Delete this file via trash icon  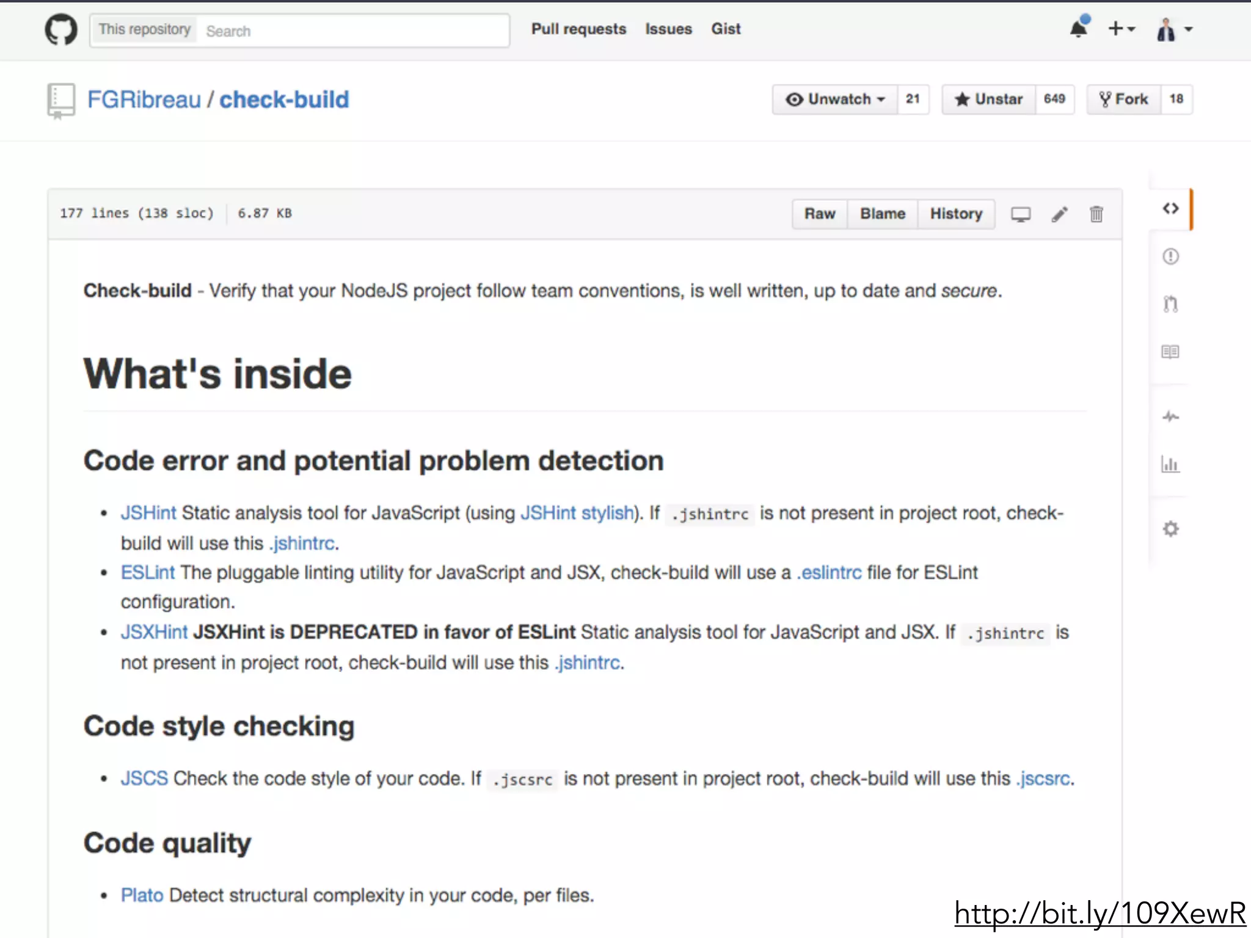coord(1096,214)
